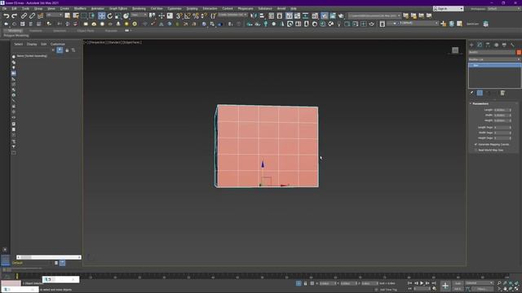Switch to the Hierarchy command panel

tap(488, 45)
